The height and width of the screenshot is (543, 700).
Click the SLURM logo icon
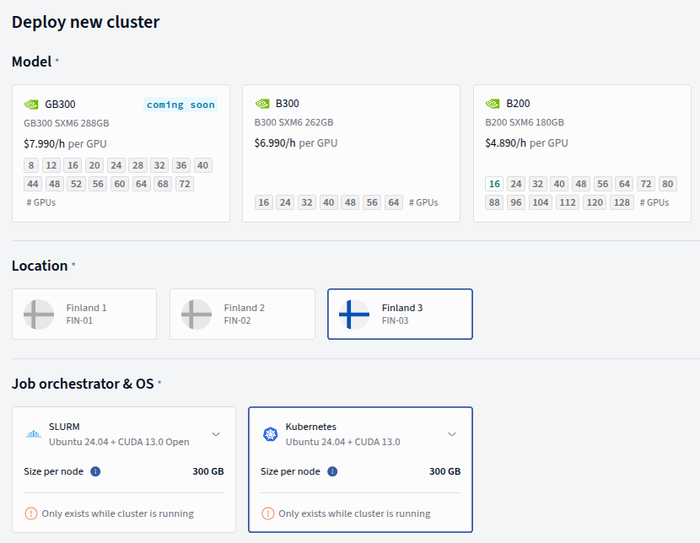(33, 434)
